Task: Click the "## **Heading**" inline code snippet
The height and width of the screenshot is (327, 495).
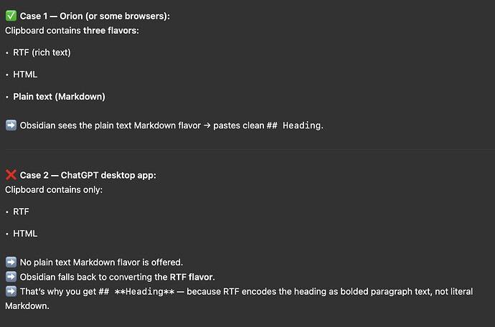Action: (x=146, y=291)
